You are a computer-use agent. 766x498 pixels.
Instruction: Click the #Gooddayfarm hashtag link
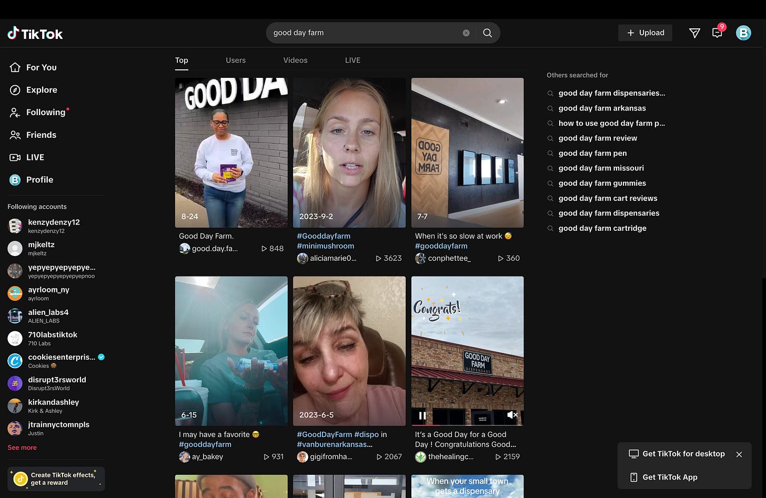point(324,236)
